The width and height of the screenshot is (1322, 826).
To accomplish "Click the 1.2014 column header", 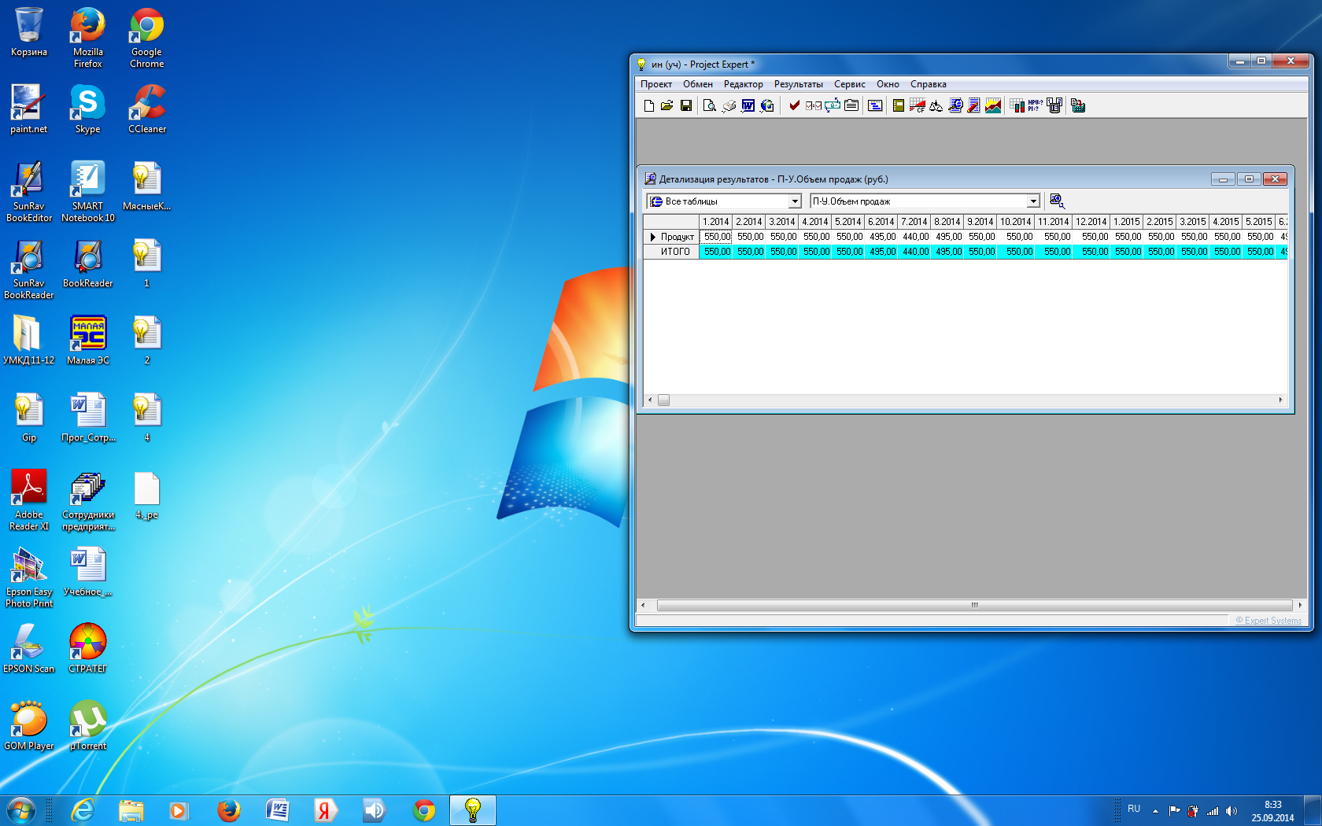I will pos(716,222).
